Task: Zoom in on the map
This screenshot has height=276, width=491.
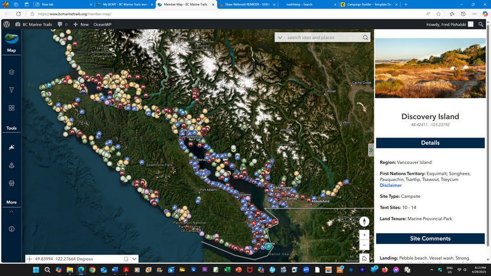Action: pyautogui.click(x=364, y=235)
